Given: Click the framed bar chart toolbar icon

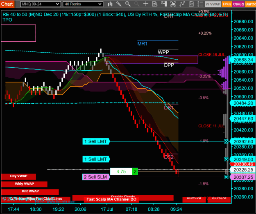Looking at the screenshot, I should (173, 4).
